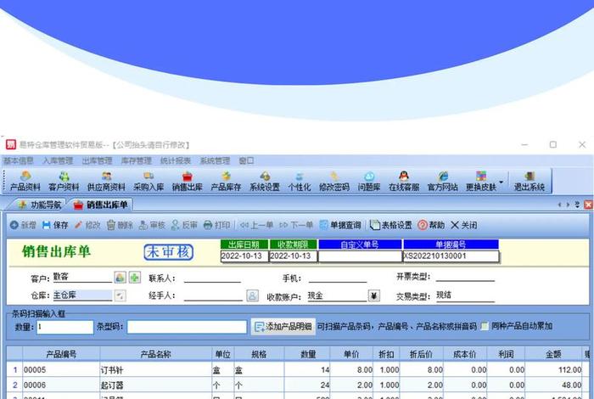Open the 窗口 menu
The width and height of the screenshot is (594, 399).
point(246,160)
